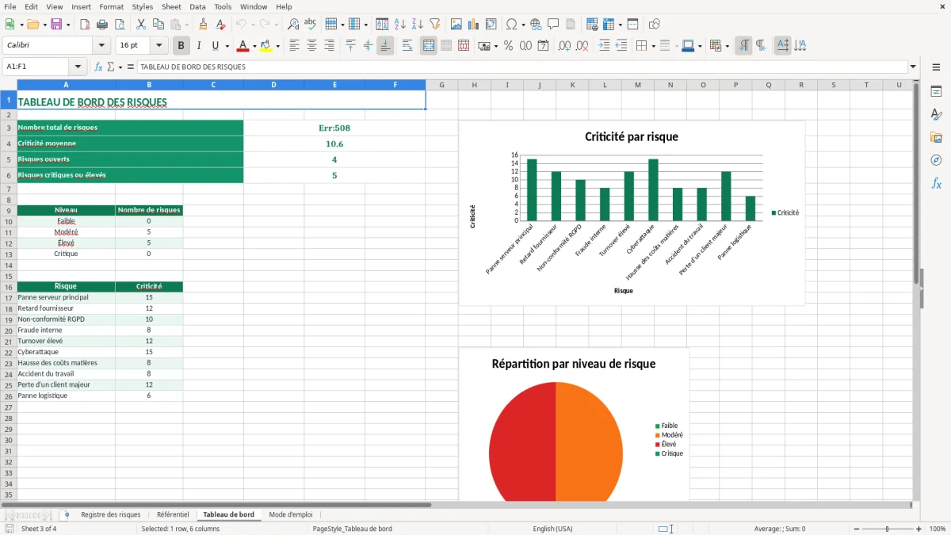The height and width of the screenshot is (535, 951).
Task: Click the Sort Ascending icon
Action: [x=400, y=25]
